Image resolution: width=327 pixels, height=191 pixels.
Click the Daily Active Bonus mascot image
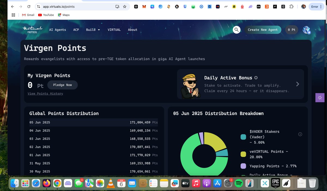(x=191, y=86)
